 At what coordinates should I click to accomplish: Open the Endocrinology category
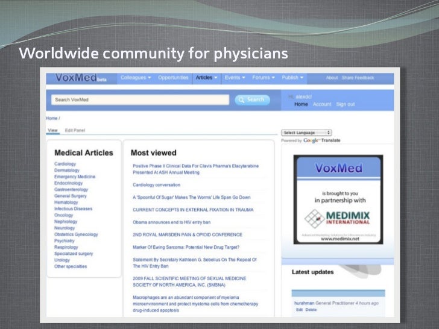pos(68,183)
